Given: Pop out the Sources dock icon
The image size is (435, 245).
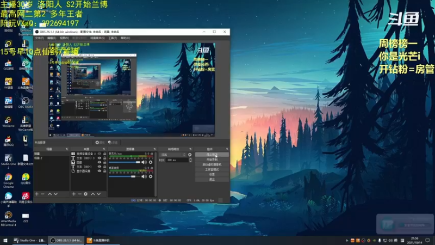Looking at the screenshot, I should point(104,149).
